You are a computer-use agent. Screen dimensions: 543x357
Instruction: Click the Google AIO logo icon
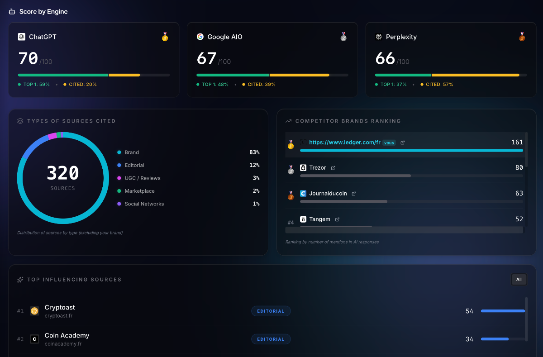point(200,37)
